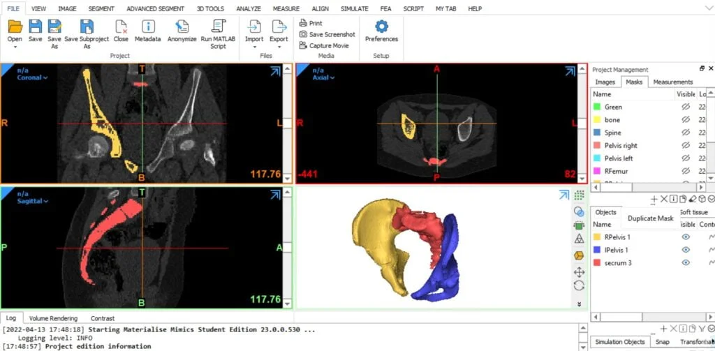Add a new mask with plus icon
The image size is (715, 351).
[x=654, y=199]
